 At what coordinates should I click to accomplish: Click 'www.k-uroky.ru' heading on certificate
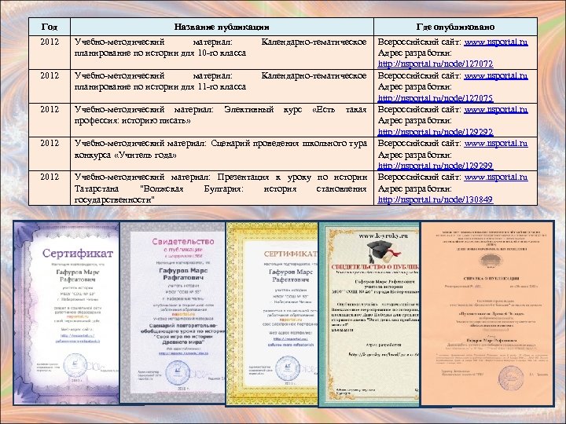point(383,236)
